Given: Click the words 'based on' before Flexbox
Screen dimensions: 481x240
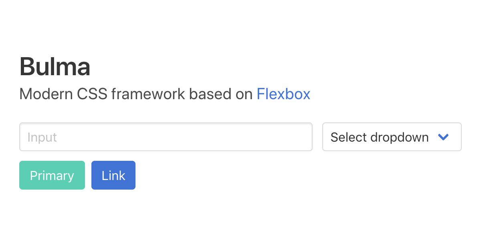Looking at the screenshot, I should point(220,94).
